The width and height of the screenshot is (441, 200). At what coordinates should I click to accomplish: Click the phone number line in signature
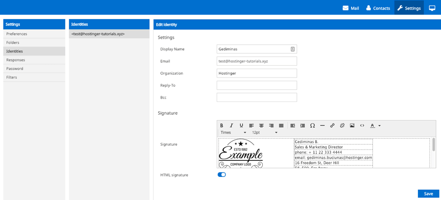coord(318,152)
